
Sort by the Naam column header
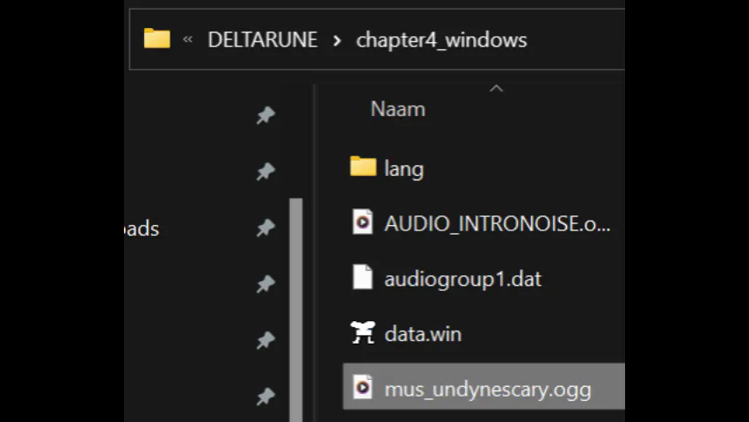[x=398, y=109]
